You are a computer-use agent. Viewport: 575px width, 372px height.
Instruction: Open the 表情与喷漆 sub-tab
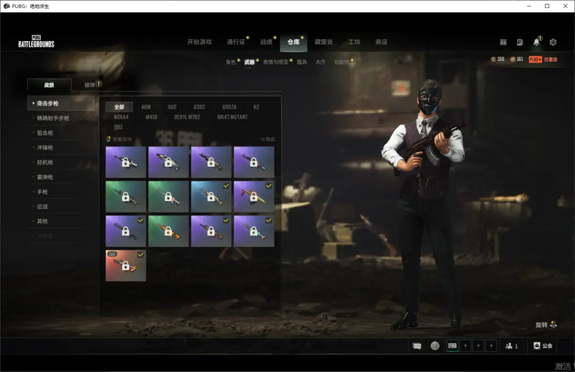tap(275, 62)
